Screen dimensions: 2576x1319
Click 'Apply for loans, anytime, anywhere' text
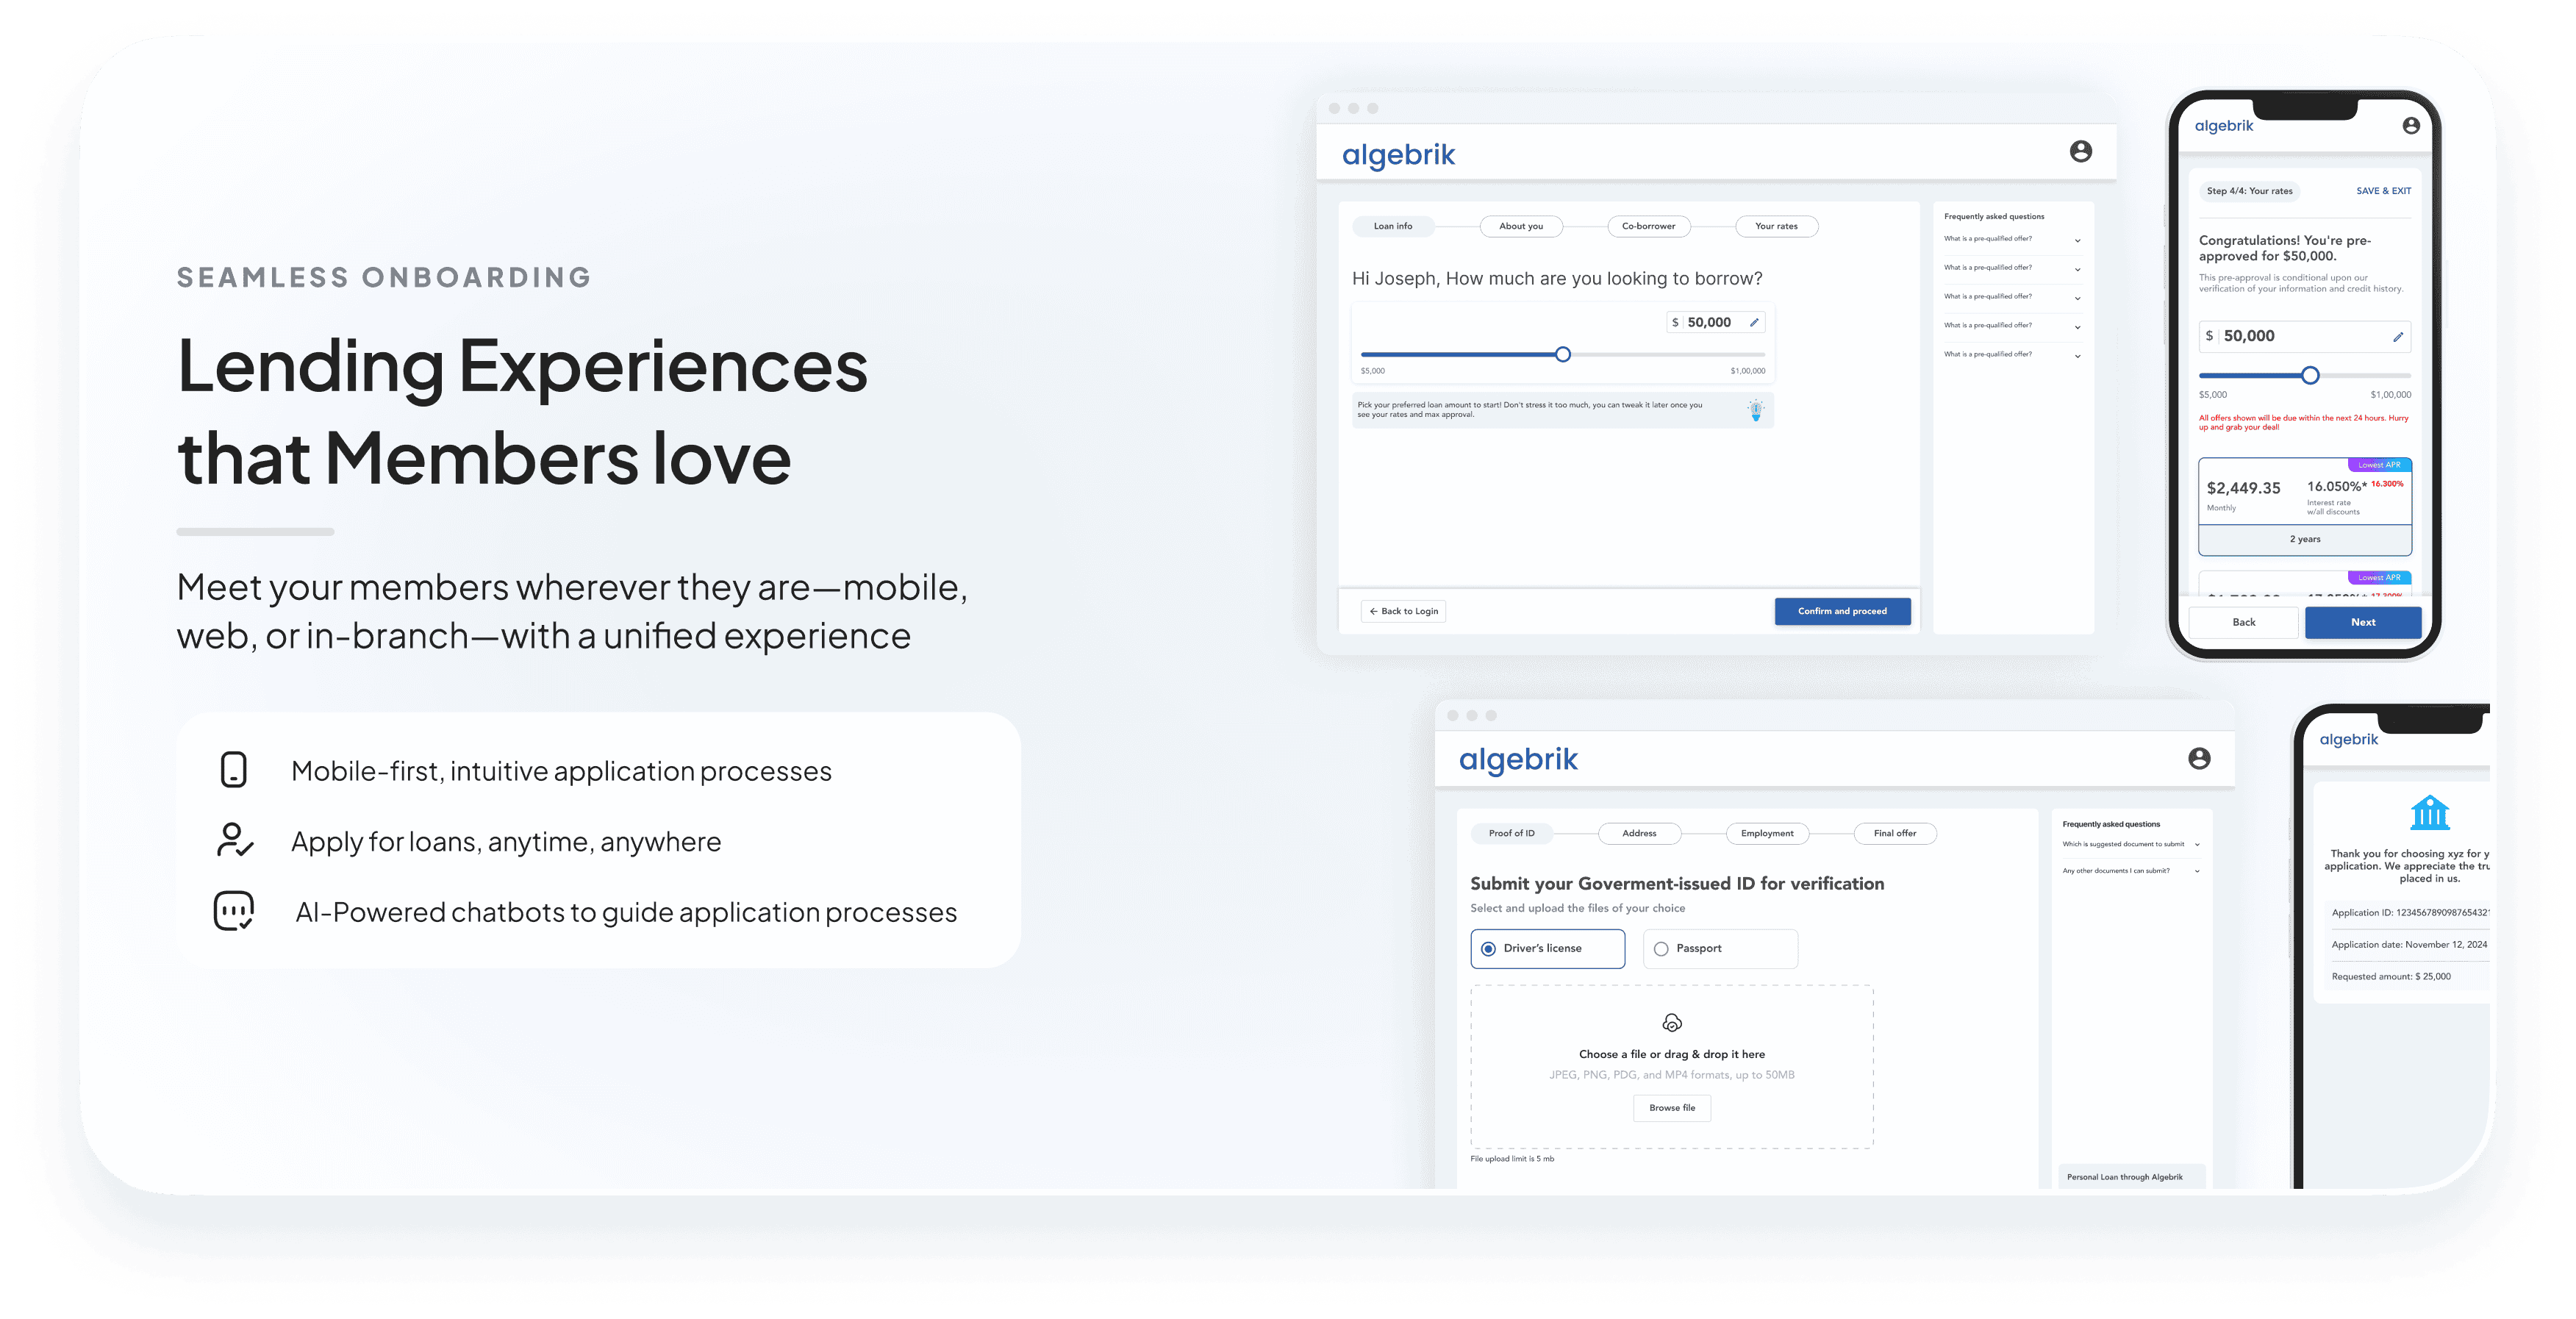click(506, 842)
